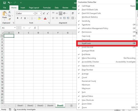
Task: Click the Format Painter brush icon
Action: (10, 19)
